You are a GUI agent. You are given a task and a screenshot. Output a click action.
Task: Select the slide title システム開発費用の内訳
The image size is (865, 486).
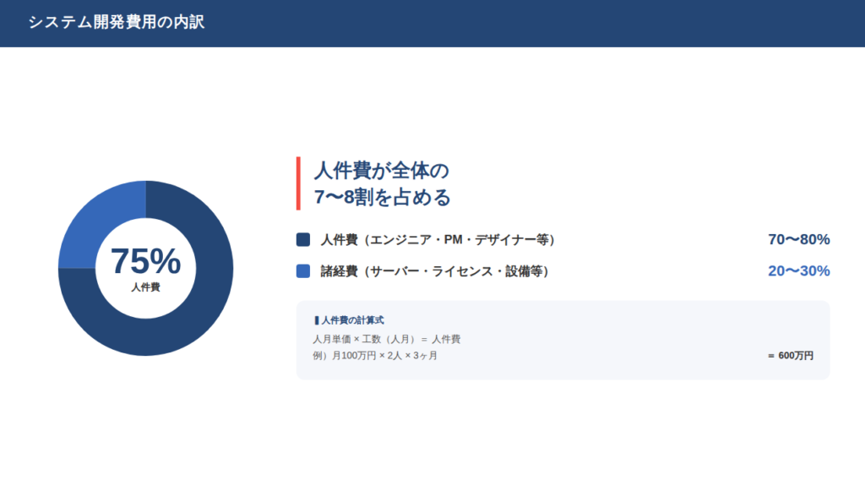116,23
